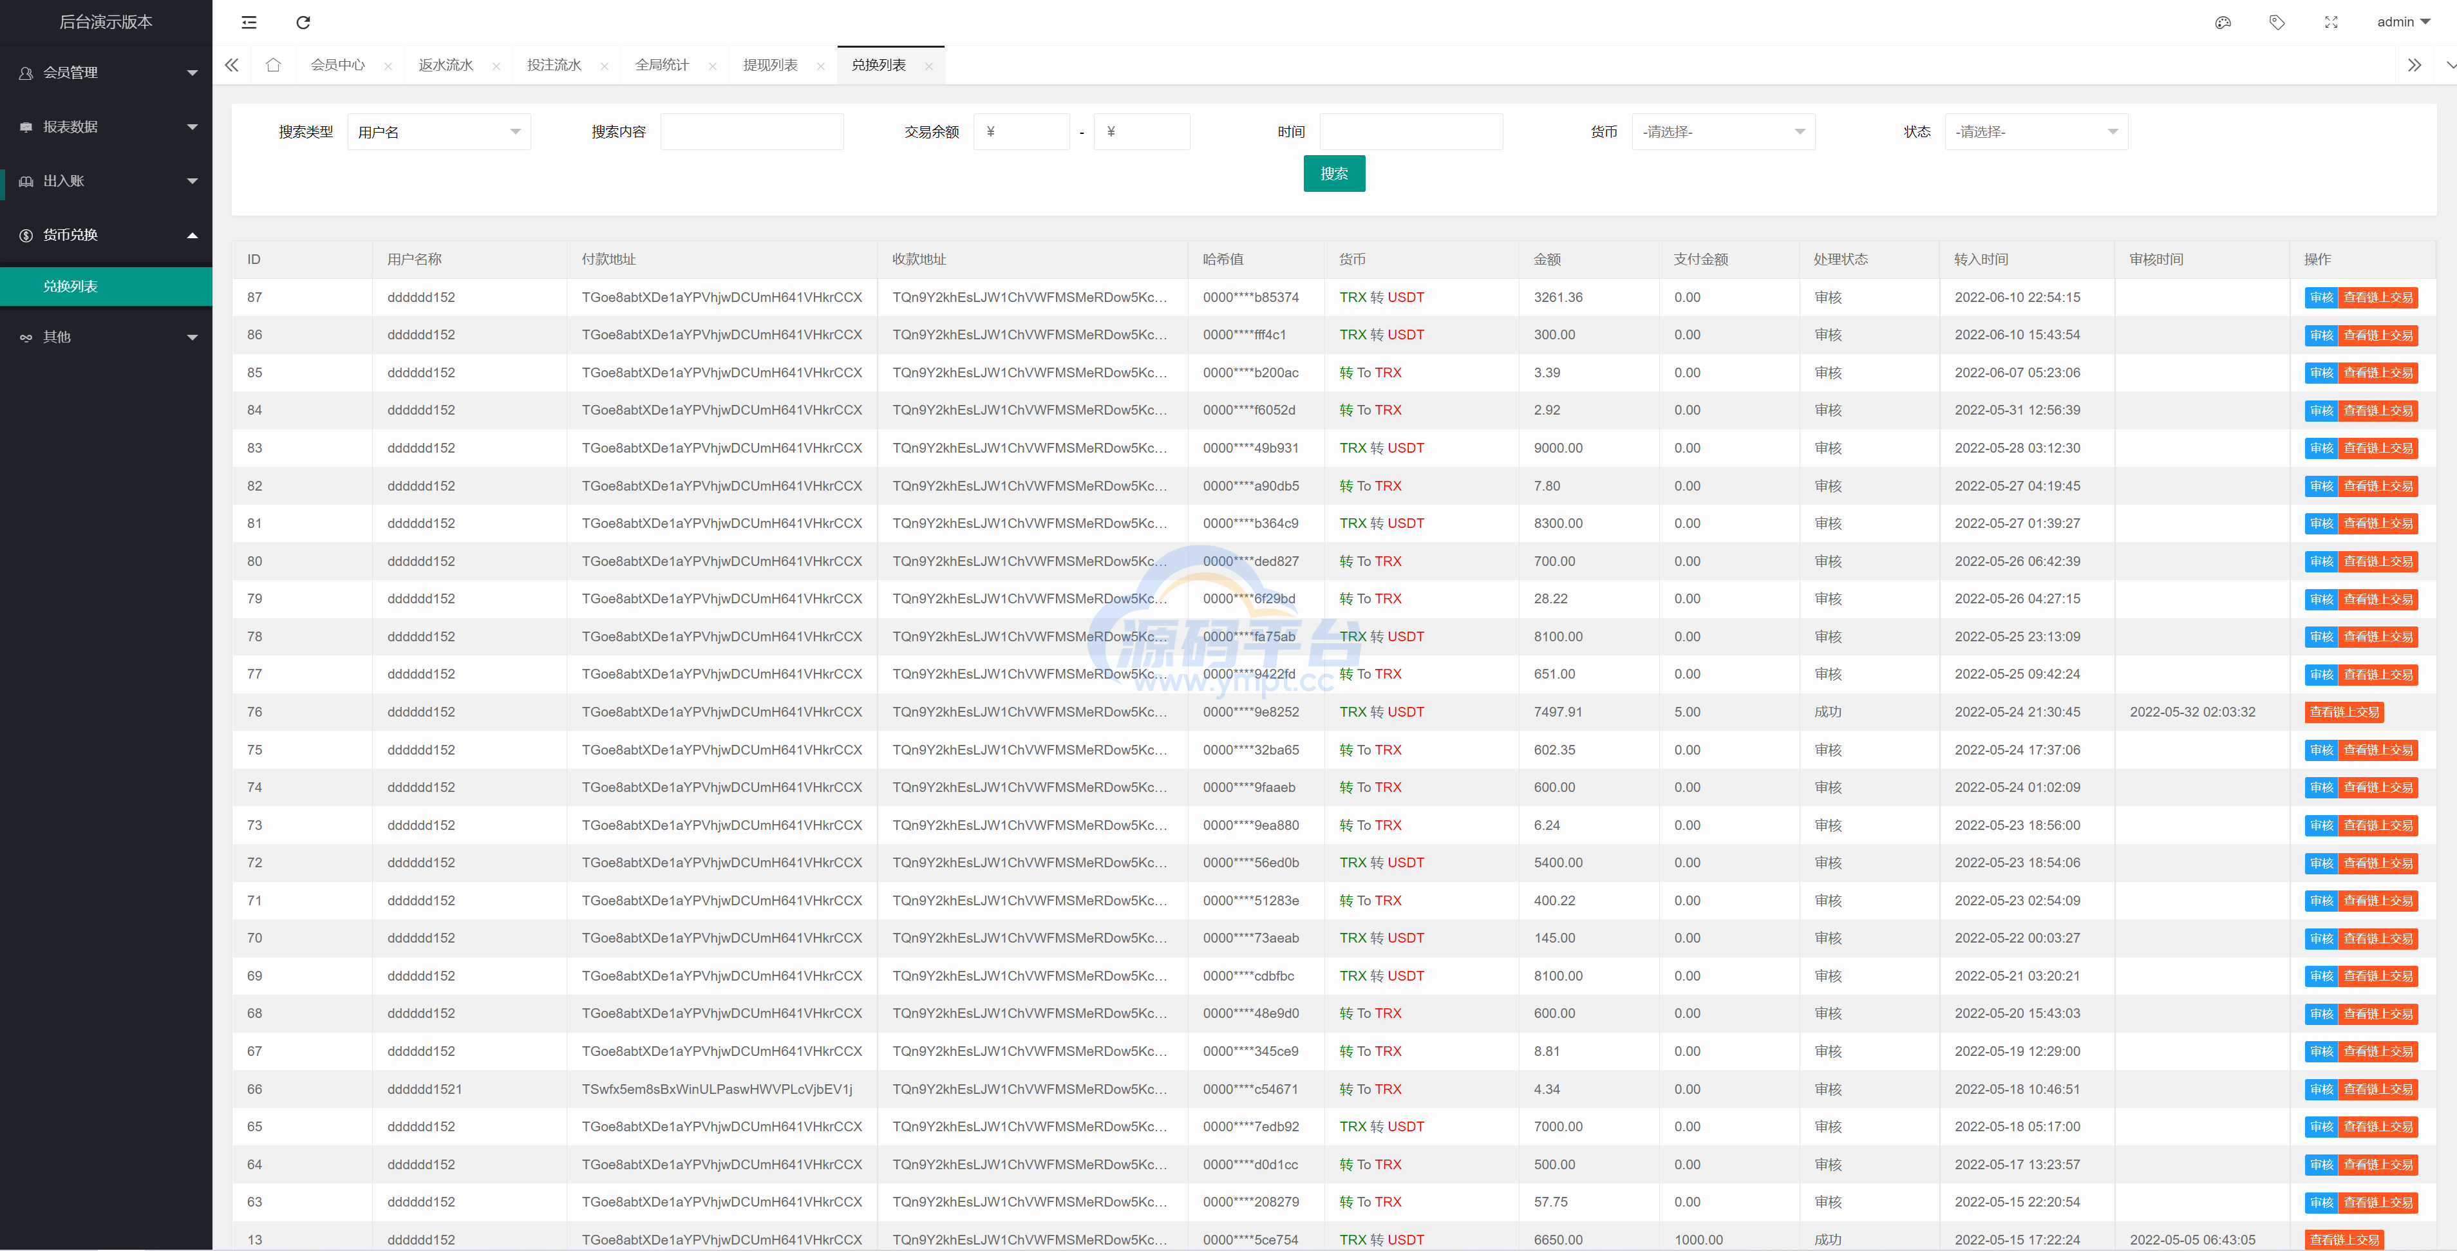Open the admin user dropdown
This screenshot has width=2457, height=1251.
(2403, 22)
